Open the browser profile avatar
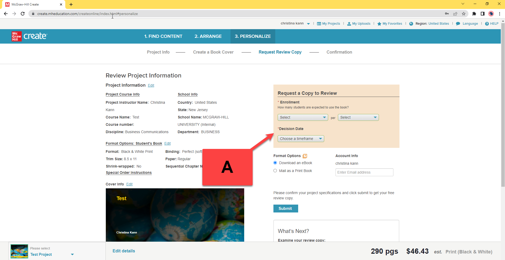The height and width of the screenshot is (260, 505). point(491,14)
